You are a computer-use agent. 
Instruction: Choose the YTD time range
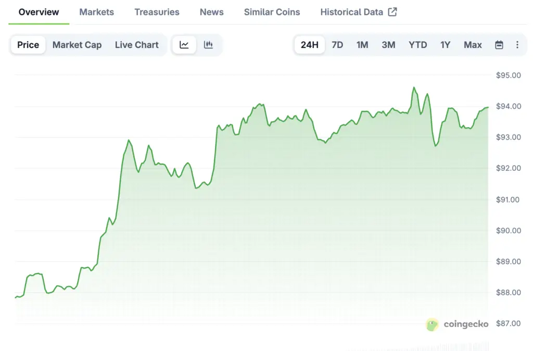pyautogui.click(x=417, y=45)
